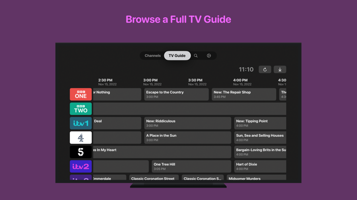
Task: Open New: Tipping Point programme
Action: click(260, 123)
